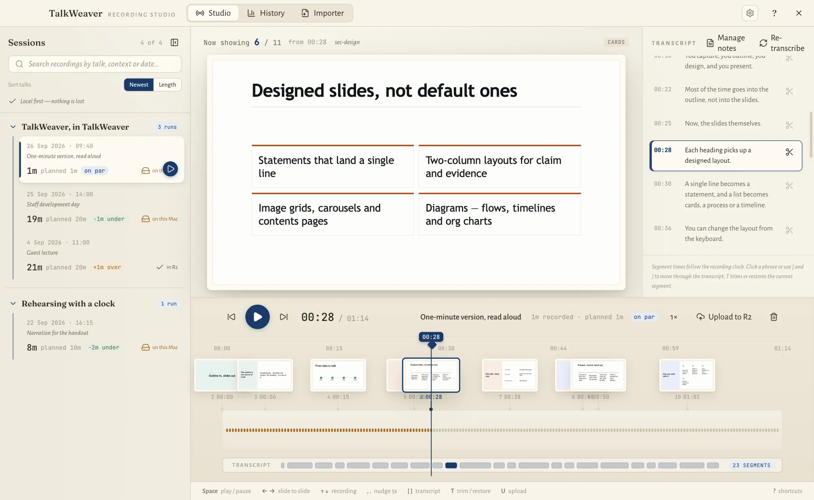Focus the search recordings field
814x500 pixels.
point(95,64)
